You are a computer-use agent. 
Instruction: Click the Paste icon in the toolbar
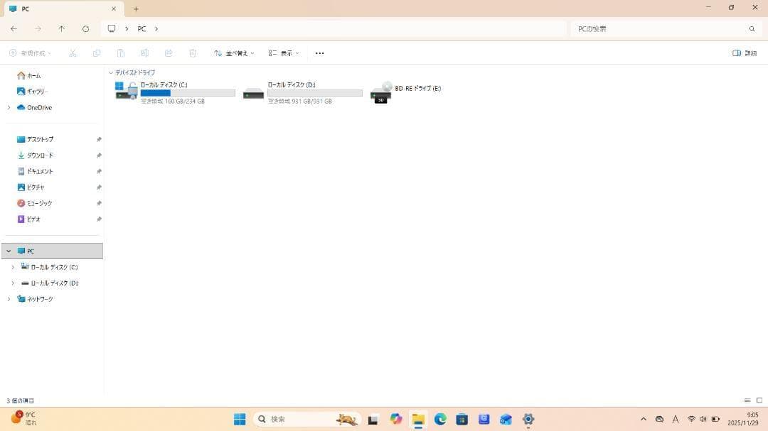tap(120, 53)
